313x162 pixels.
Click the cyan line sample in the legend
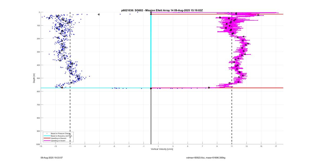click(x=47, y=136)
